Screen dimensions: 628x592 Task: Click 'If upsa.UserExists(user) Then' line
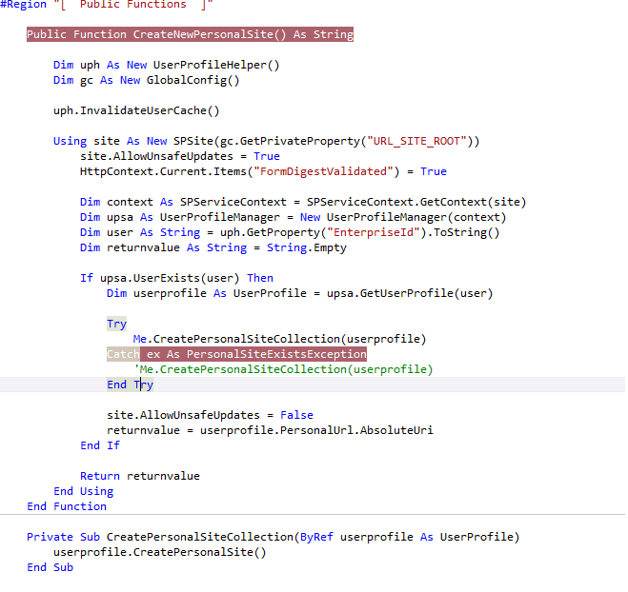coord(176,278)
